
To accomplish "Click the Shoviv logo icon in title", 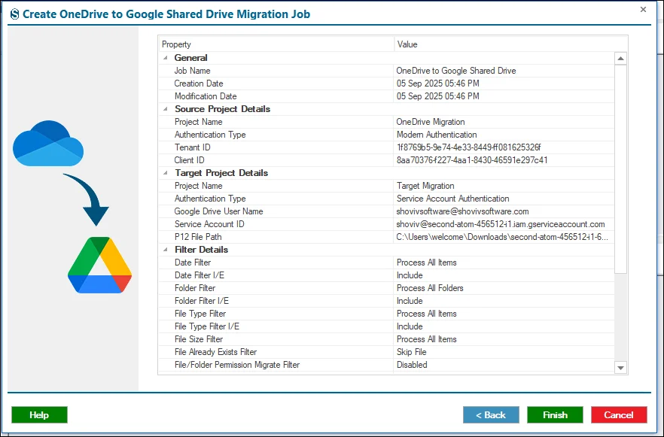I will (15, 14).
